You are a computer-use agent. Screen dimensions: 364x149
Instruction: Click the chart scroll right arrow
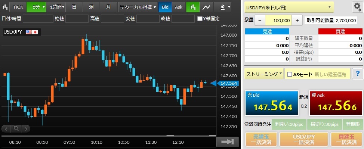tap(26, 128)
